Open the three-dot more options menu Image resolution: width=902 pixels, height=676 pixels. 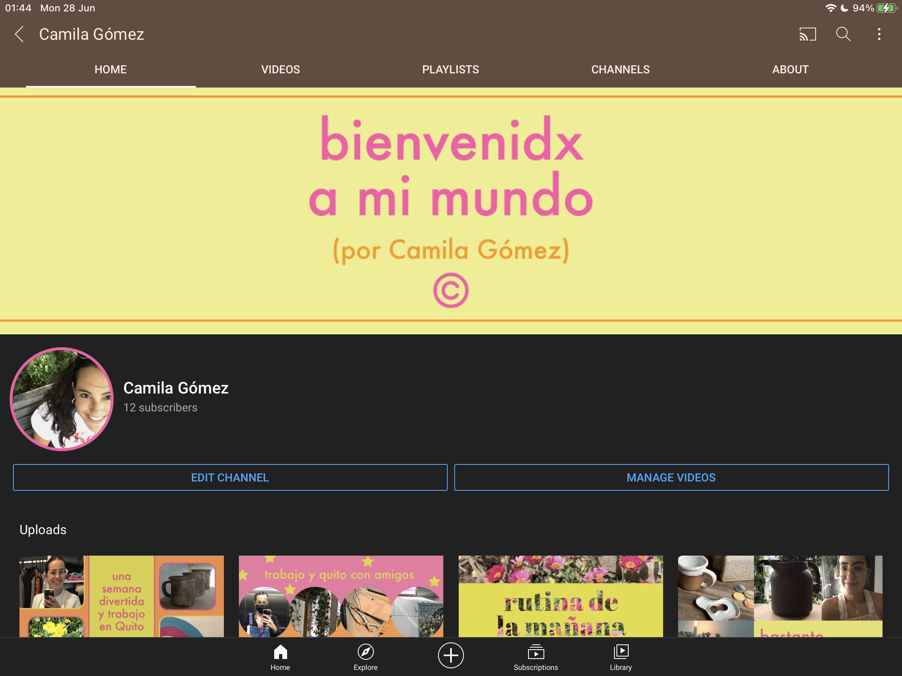coord(879,34)
